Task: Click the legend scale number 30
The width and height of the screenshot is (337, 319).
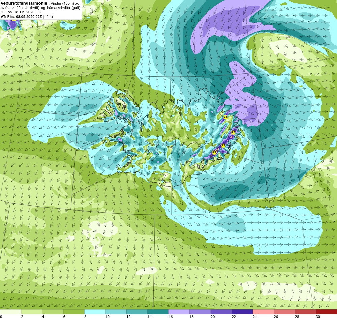Action: coord(318,317)
